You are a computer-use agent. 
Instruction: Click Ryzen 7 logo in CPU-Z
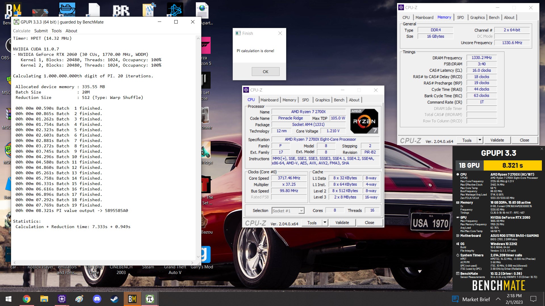[364, 121]
